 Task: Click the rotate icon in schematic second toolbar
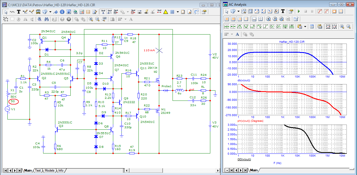18,19
